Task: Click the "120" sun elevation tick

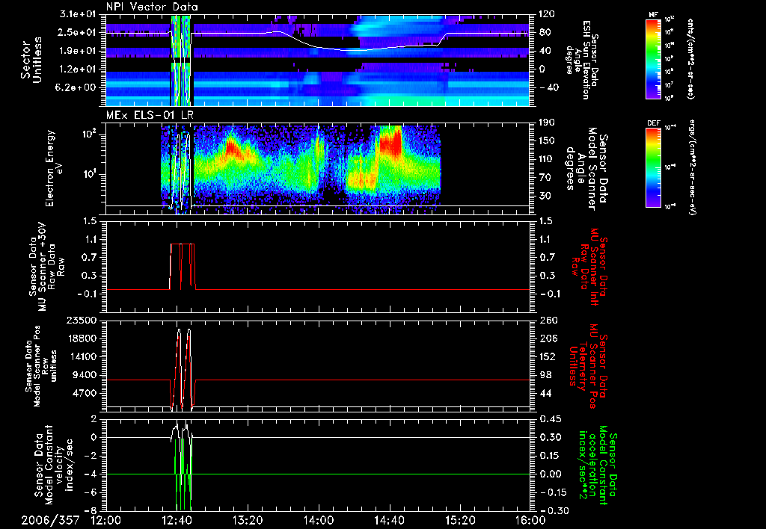Action: 548,14
